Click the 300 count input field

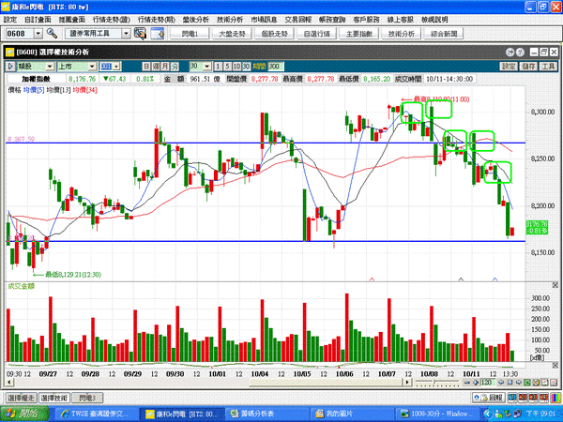275,67
